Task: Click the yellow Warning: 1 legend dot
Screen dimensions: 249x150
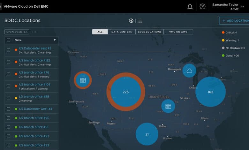Action: click(223, 40)
